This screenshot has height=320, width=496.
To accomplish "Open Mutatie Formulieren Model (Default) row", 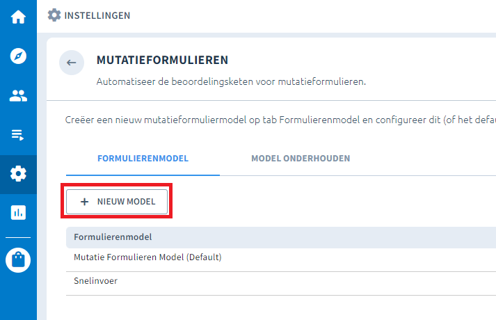I will (147, 257).
